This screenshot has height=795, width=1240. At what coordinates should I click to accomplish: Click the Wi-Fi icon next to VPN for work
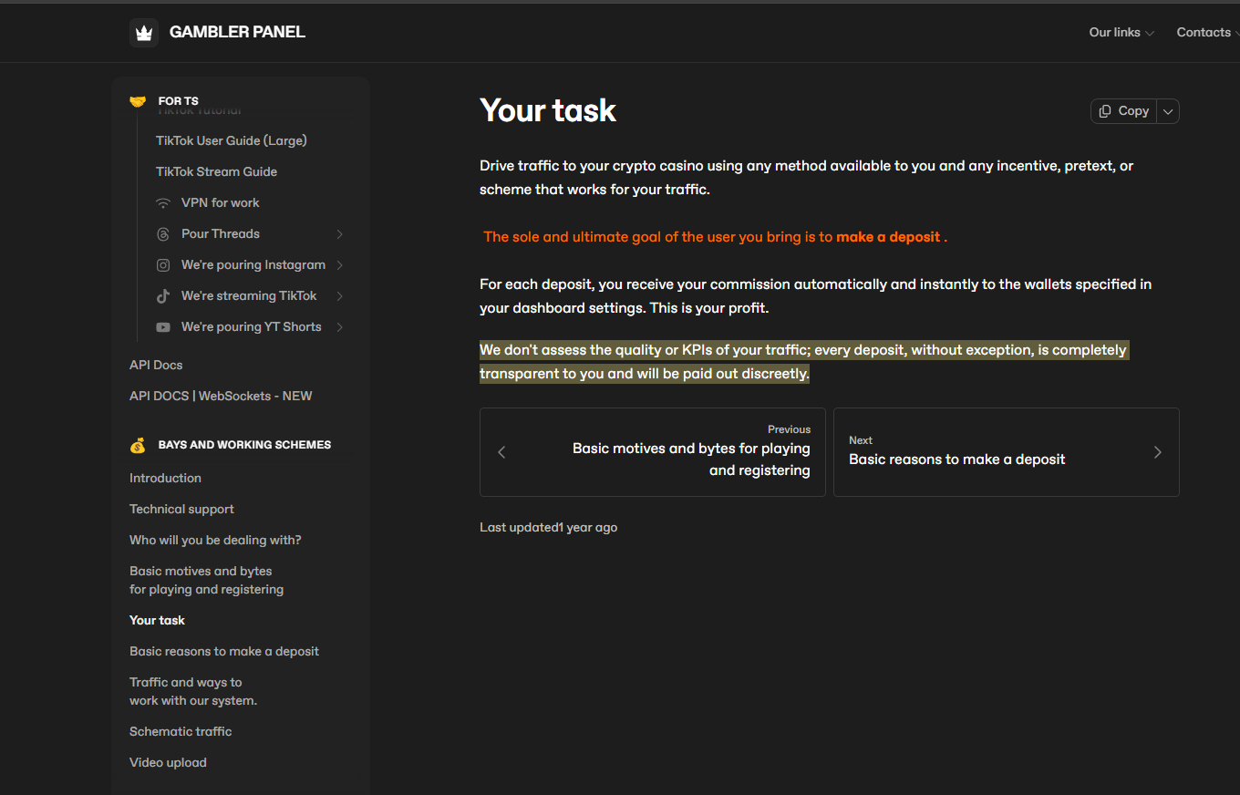pos(163,203)
